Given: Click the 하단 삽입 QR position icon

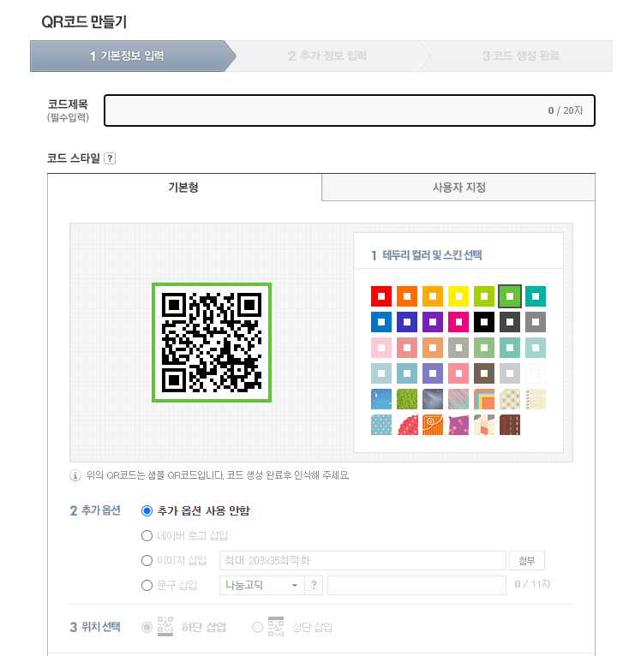Looking at the screenshot, I should pyautogui.click(x=165, y=626).
